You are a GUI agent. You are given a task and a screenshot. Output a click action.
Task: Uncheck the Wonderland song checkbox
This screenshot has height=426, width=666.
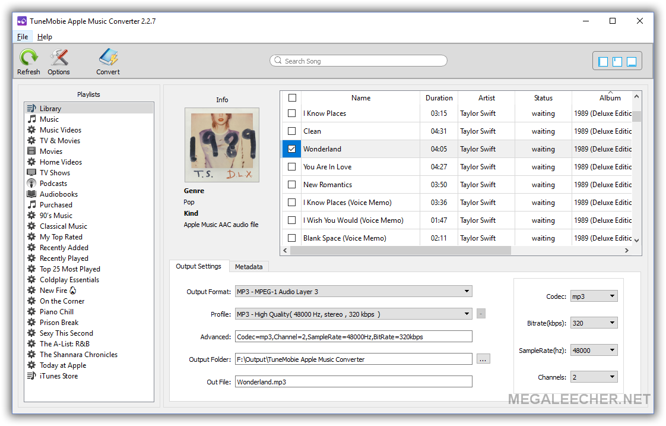[292, 149]
